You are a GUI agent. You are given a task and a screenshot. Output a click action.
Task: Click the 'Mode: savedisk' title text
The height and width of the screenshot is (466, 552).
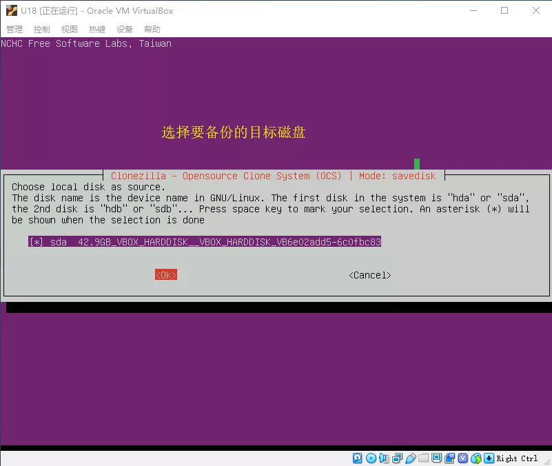point(397,176)
